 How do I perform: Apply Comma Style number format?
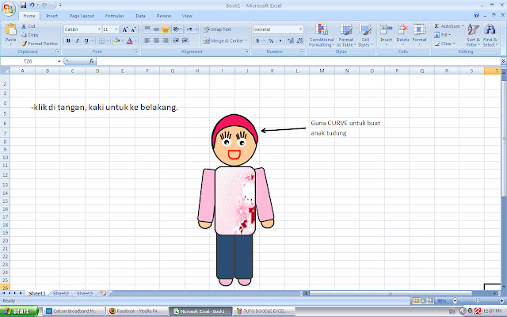coord(280,40)
